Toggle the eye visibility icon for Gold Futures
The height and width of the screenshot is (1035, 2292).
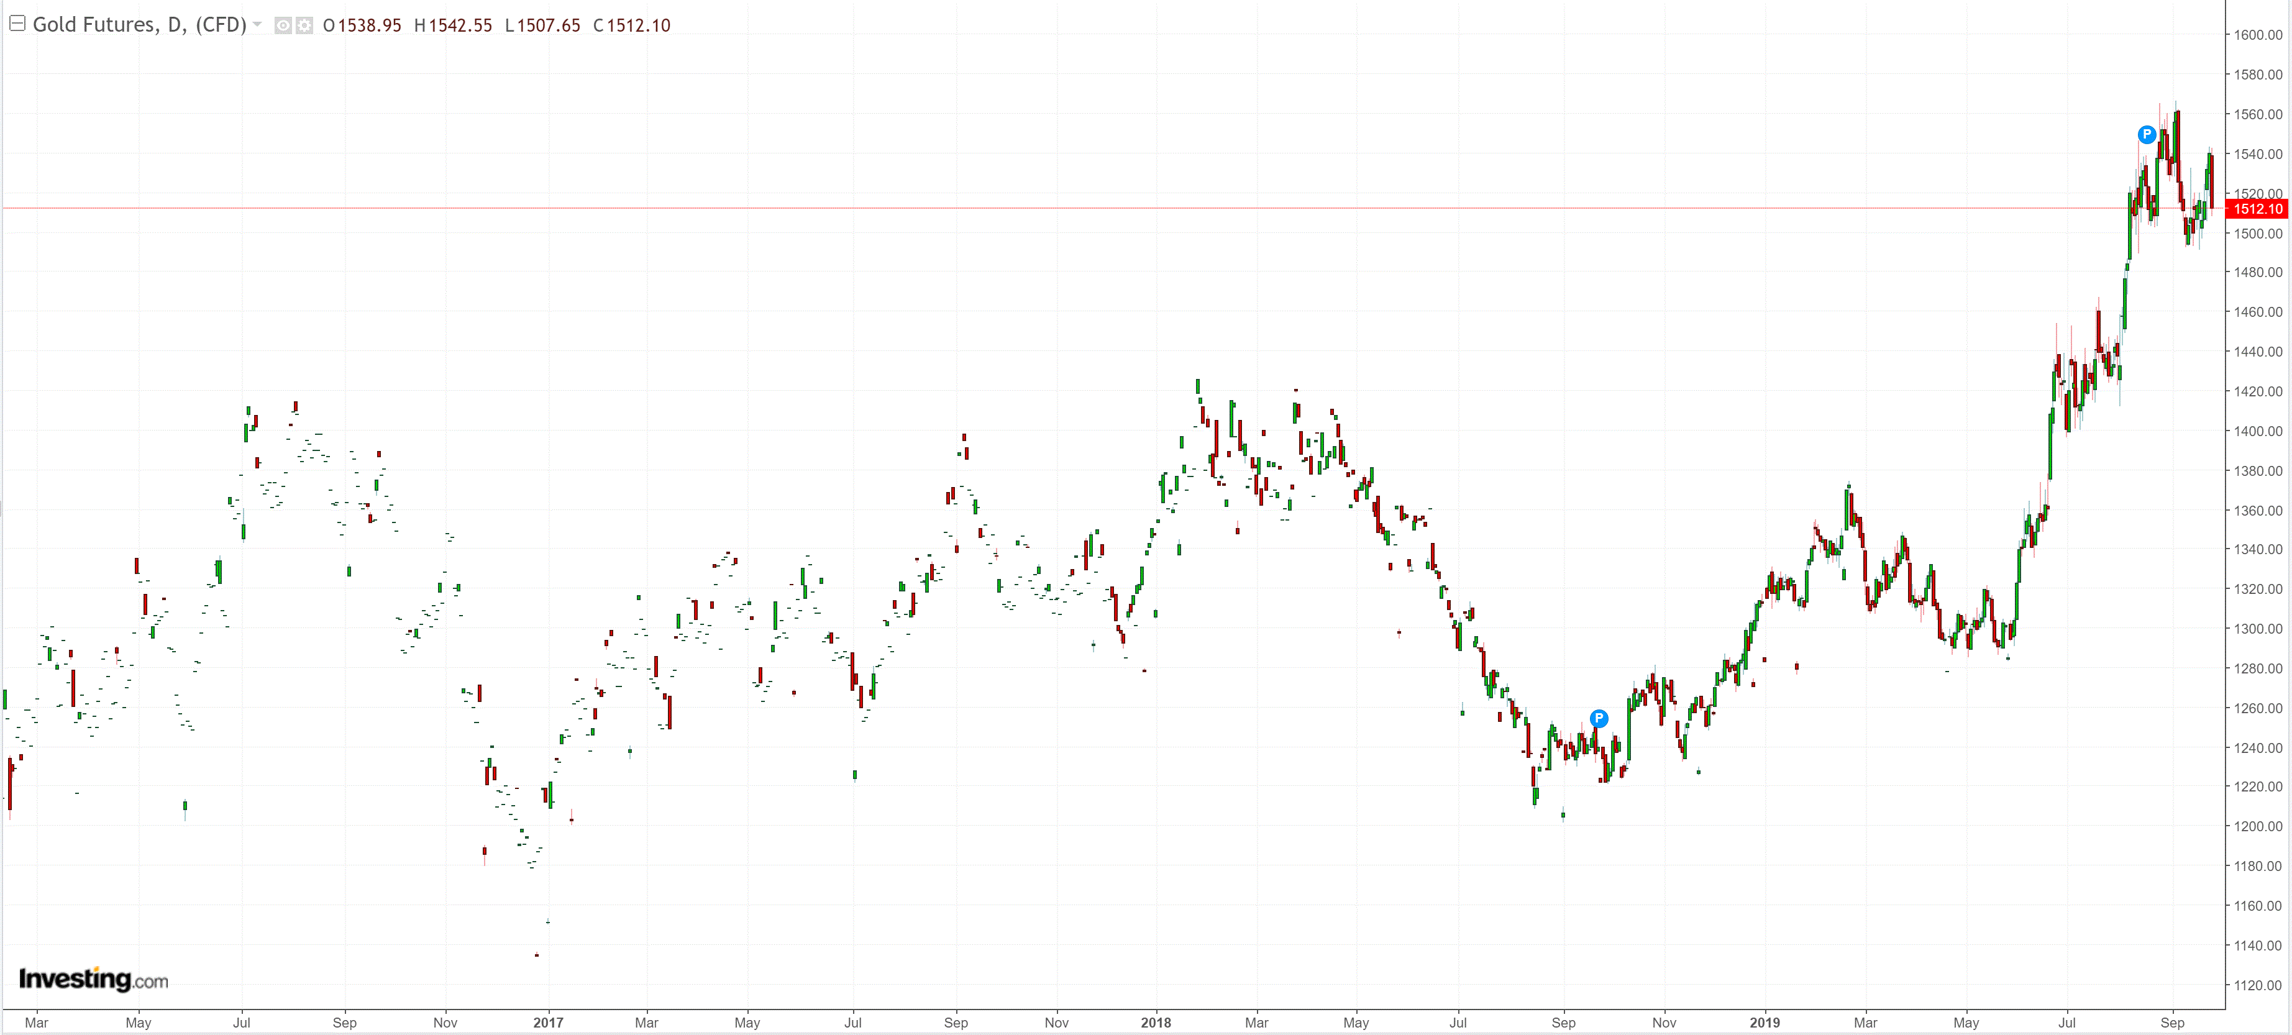point(283,26)
